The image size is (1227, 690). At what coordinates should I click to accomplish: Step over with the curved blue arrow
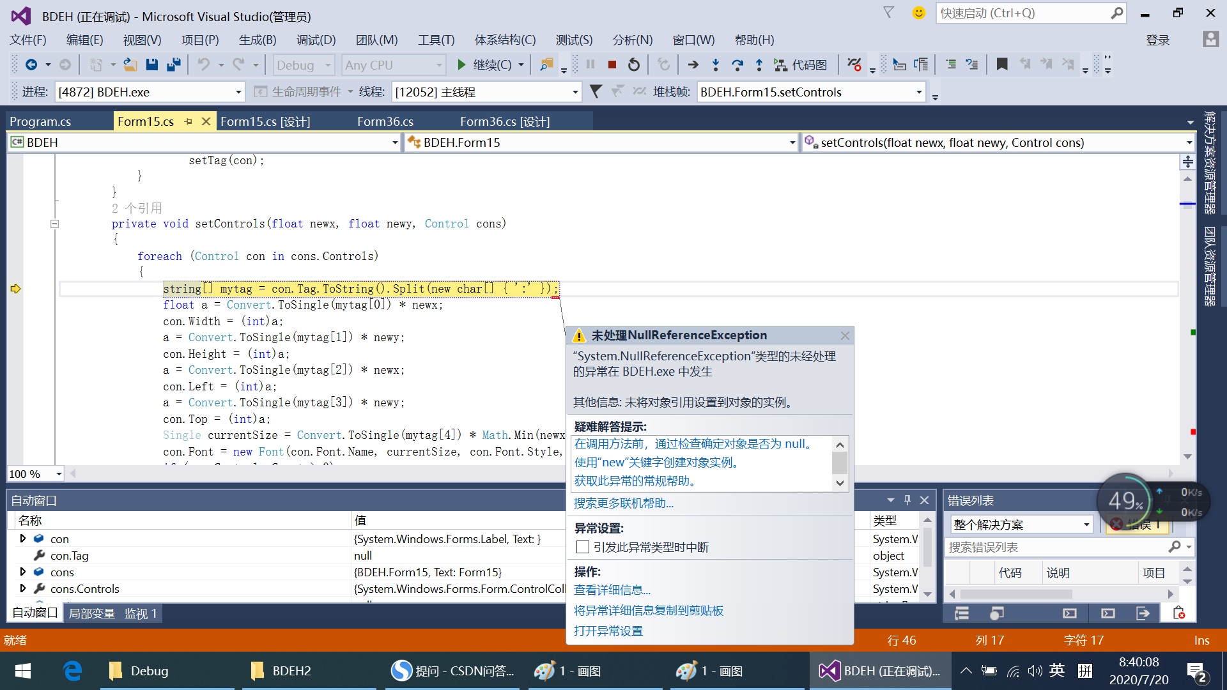(737, 65)
